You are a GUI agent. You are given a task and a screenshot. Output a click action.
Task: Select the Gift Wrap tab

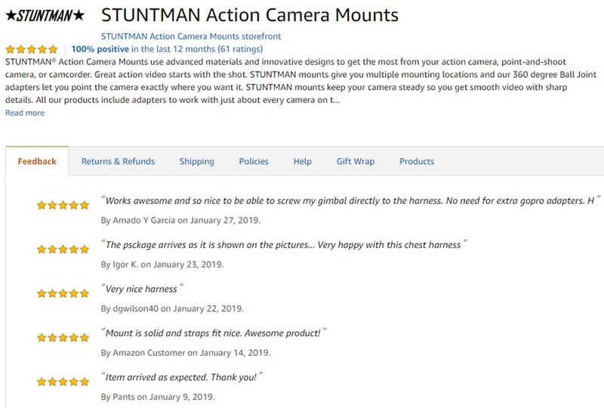pyautogui.click(x=356, y=161)
